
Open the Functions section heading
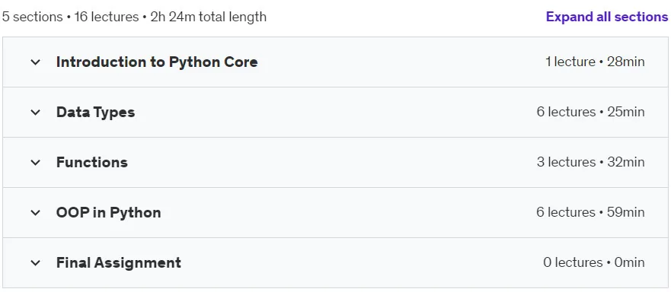click(92, 163)
